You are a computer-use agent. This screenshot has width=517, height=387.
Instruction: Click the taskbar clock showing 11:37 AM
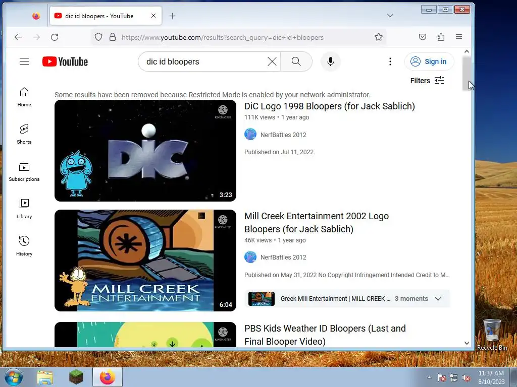click(x=491, y=377)
